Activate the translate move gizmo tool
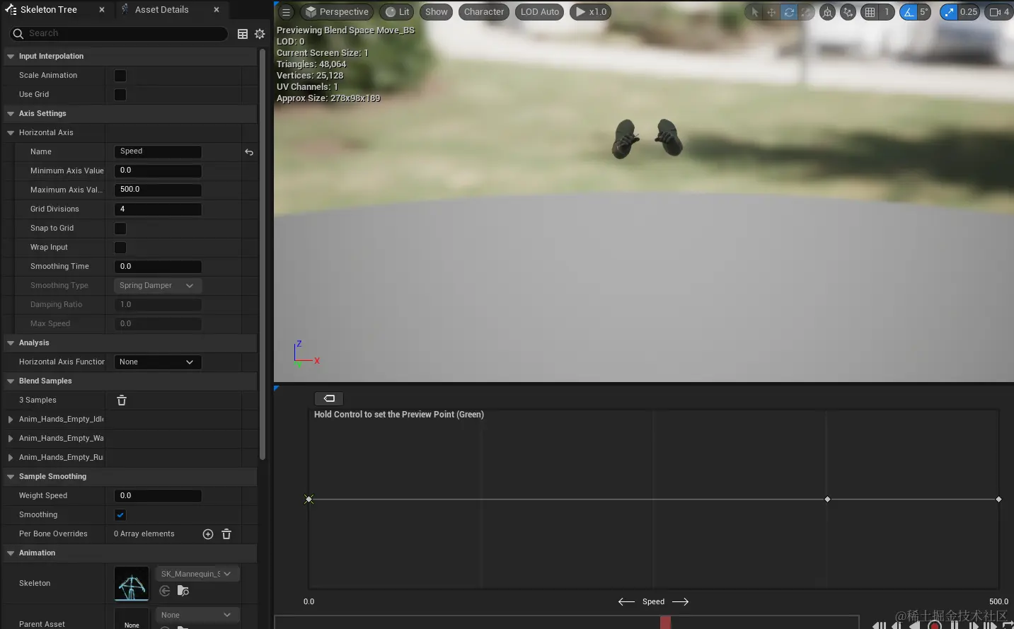1014x629 pixels. 771,12
